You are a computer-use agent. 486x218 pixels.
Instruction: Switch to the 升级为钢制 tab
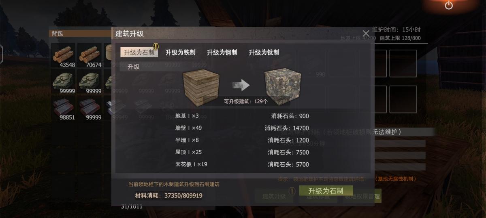(x=222, y=52)
